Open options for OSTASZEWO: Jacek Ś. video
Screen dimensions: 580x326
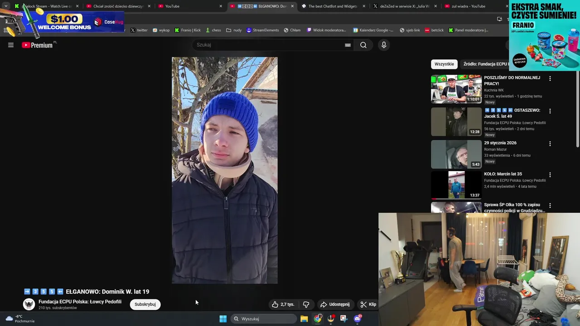point(550,111)
